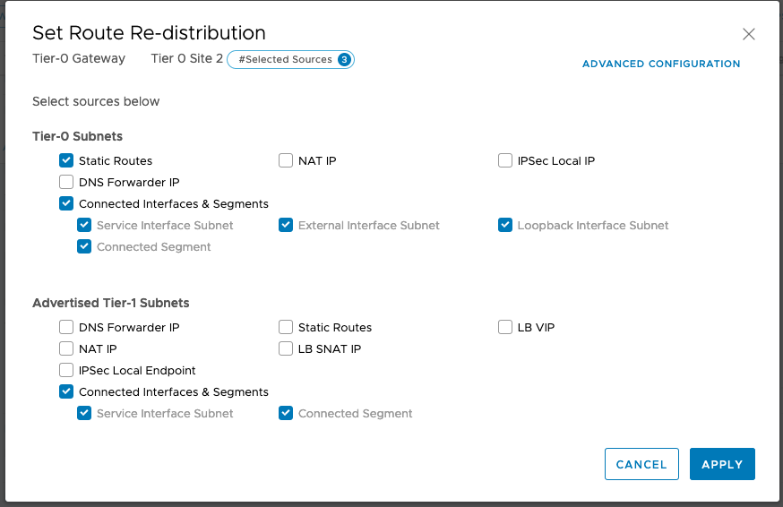Enable Tier-1 DNS Forwarder IP checkbox
The image size is (783, 507).
[x=66, y=328]
